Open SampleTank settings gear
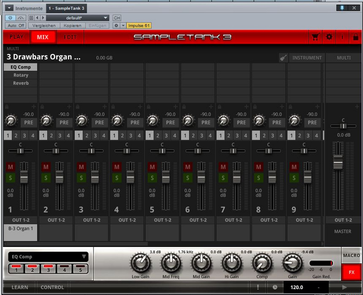The width and height of the screenshot is (363, 295). pyautogui.click(x=329, y=37)
